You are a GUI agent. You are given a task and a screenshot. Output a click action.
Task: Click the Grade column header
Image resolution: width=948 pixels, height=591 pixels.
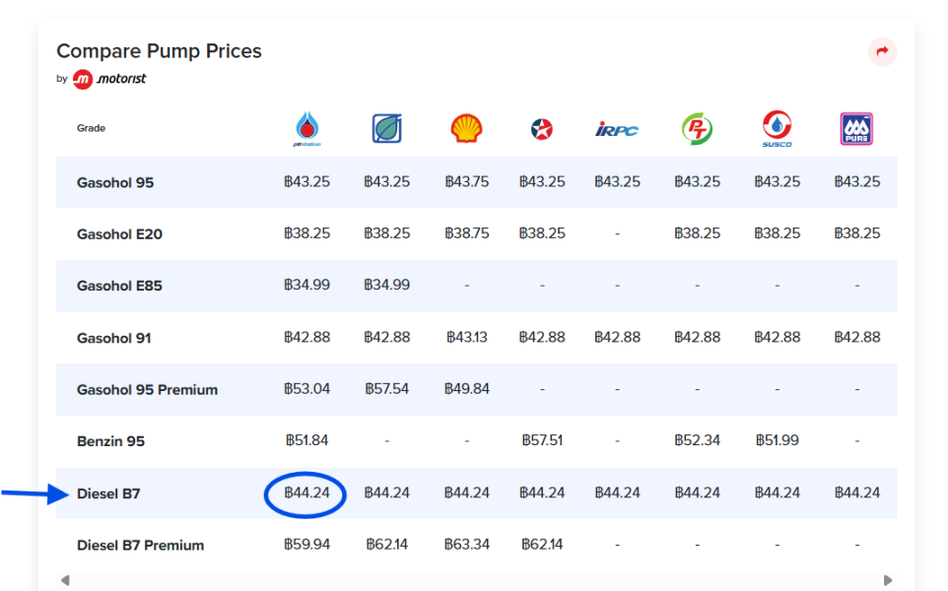pyautogui.click(x=91, y=128)
